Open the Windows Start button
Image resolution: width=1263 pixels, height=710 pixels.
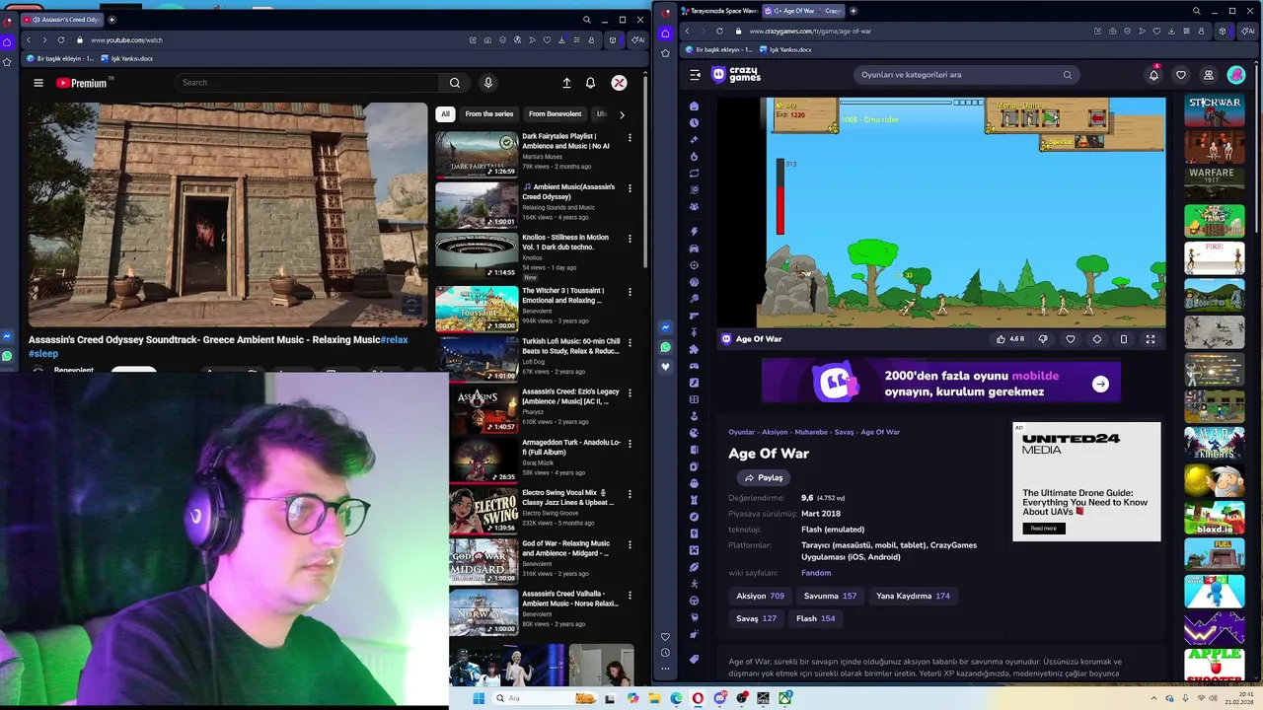[479, 698]
